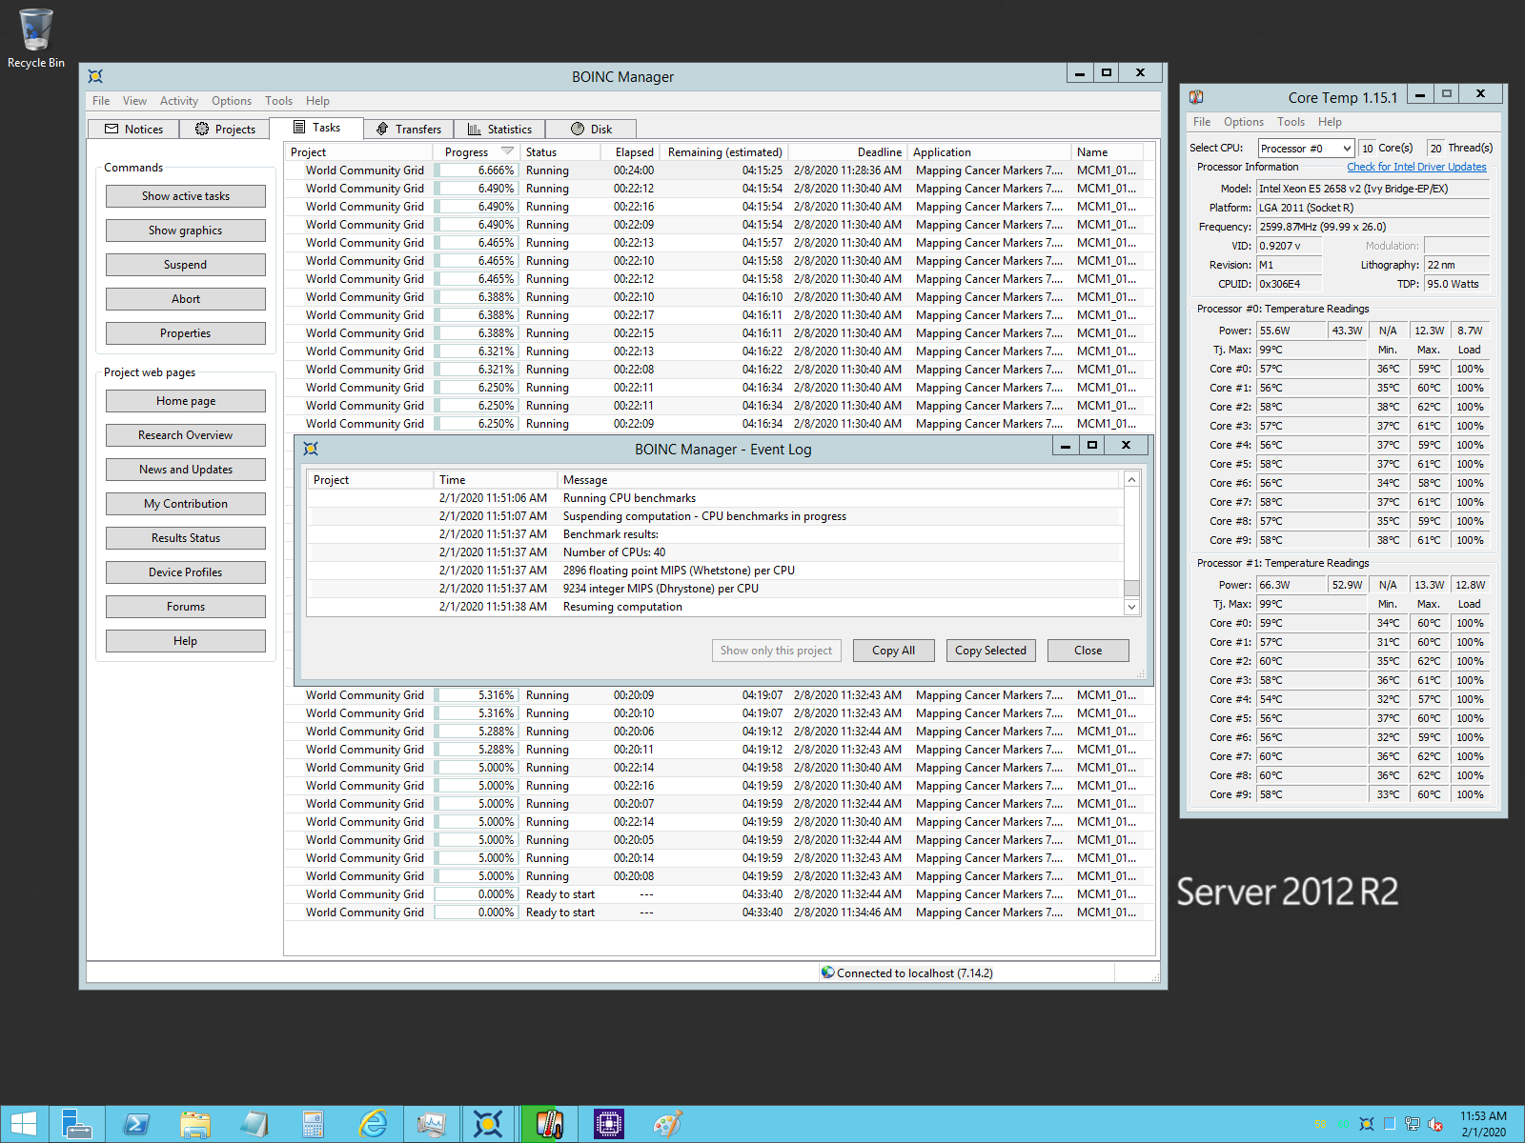1525x1143 pixels.
Task: Expand the Select CPU Processor #0 dropdown
Action: (x=1307, y=148)
